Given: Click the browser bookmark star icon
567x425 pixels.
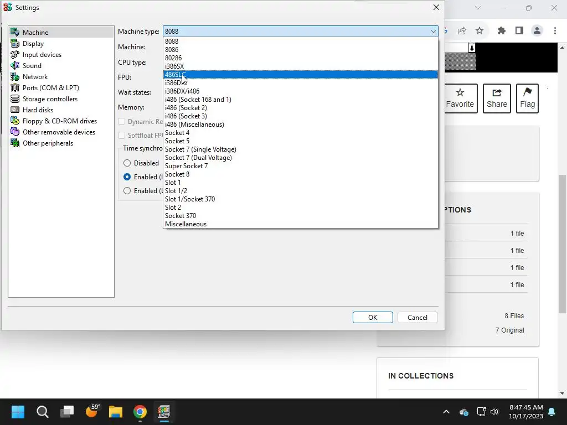Looking at the screenshot, I should (480, 31).
